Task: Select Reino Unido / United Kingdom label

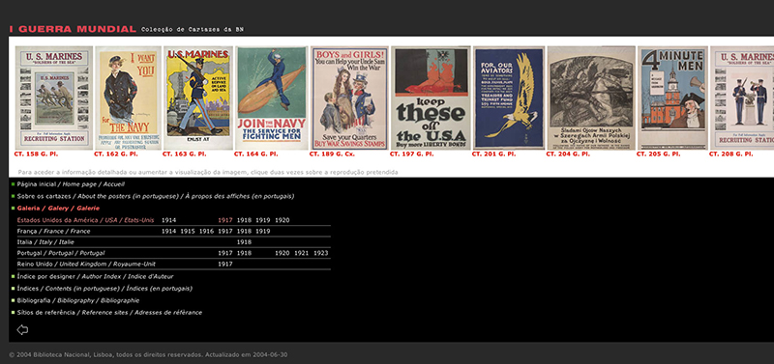Action: 86,264
